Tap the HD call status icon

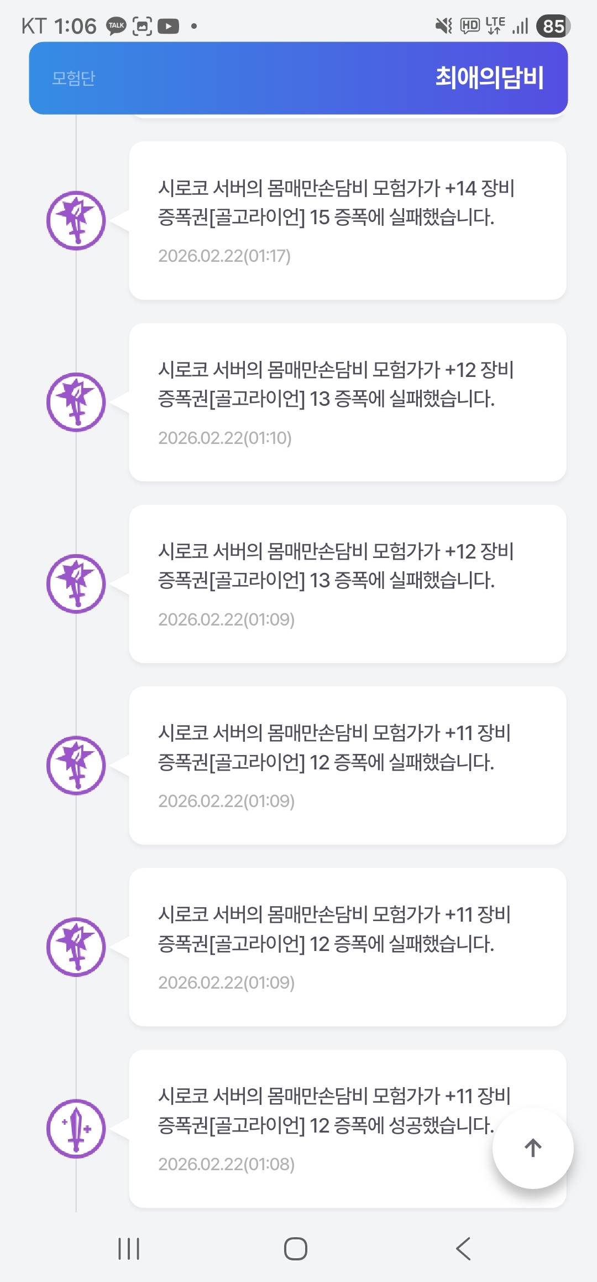pos(470,25)
